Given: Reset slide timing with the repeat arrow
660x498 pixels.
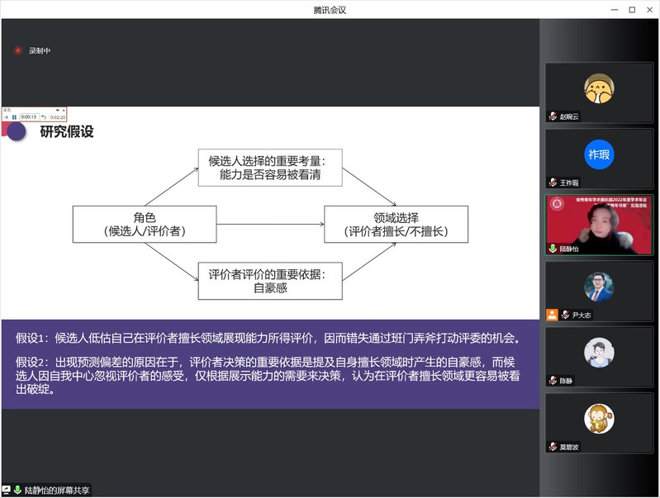Looking at the screenshot, I should [x=43, y=117].
